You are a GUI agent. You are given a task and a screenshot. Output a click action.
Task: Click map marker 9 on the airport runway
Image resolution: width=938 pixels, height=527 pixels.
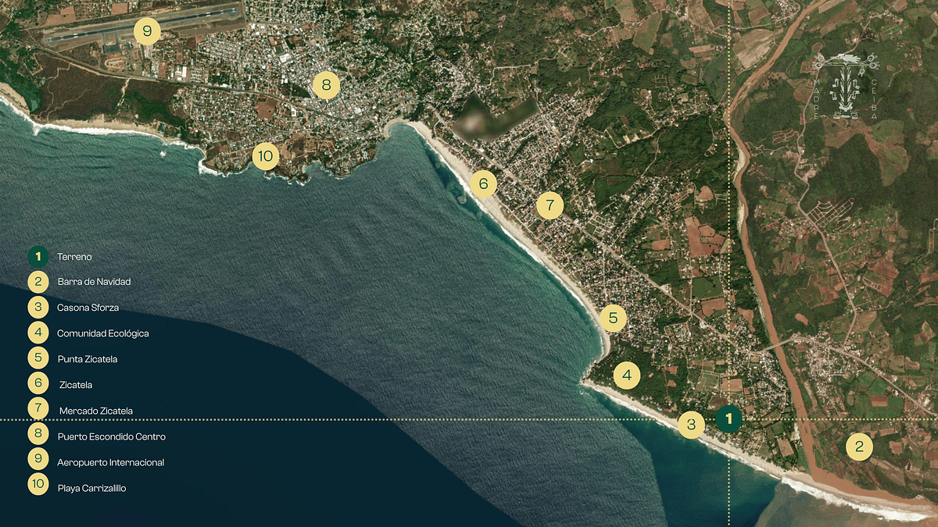[x=147, y=31]
